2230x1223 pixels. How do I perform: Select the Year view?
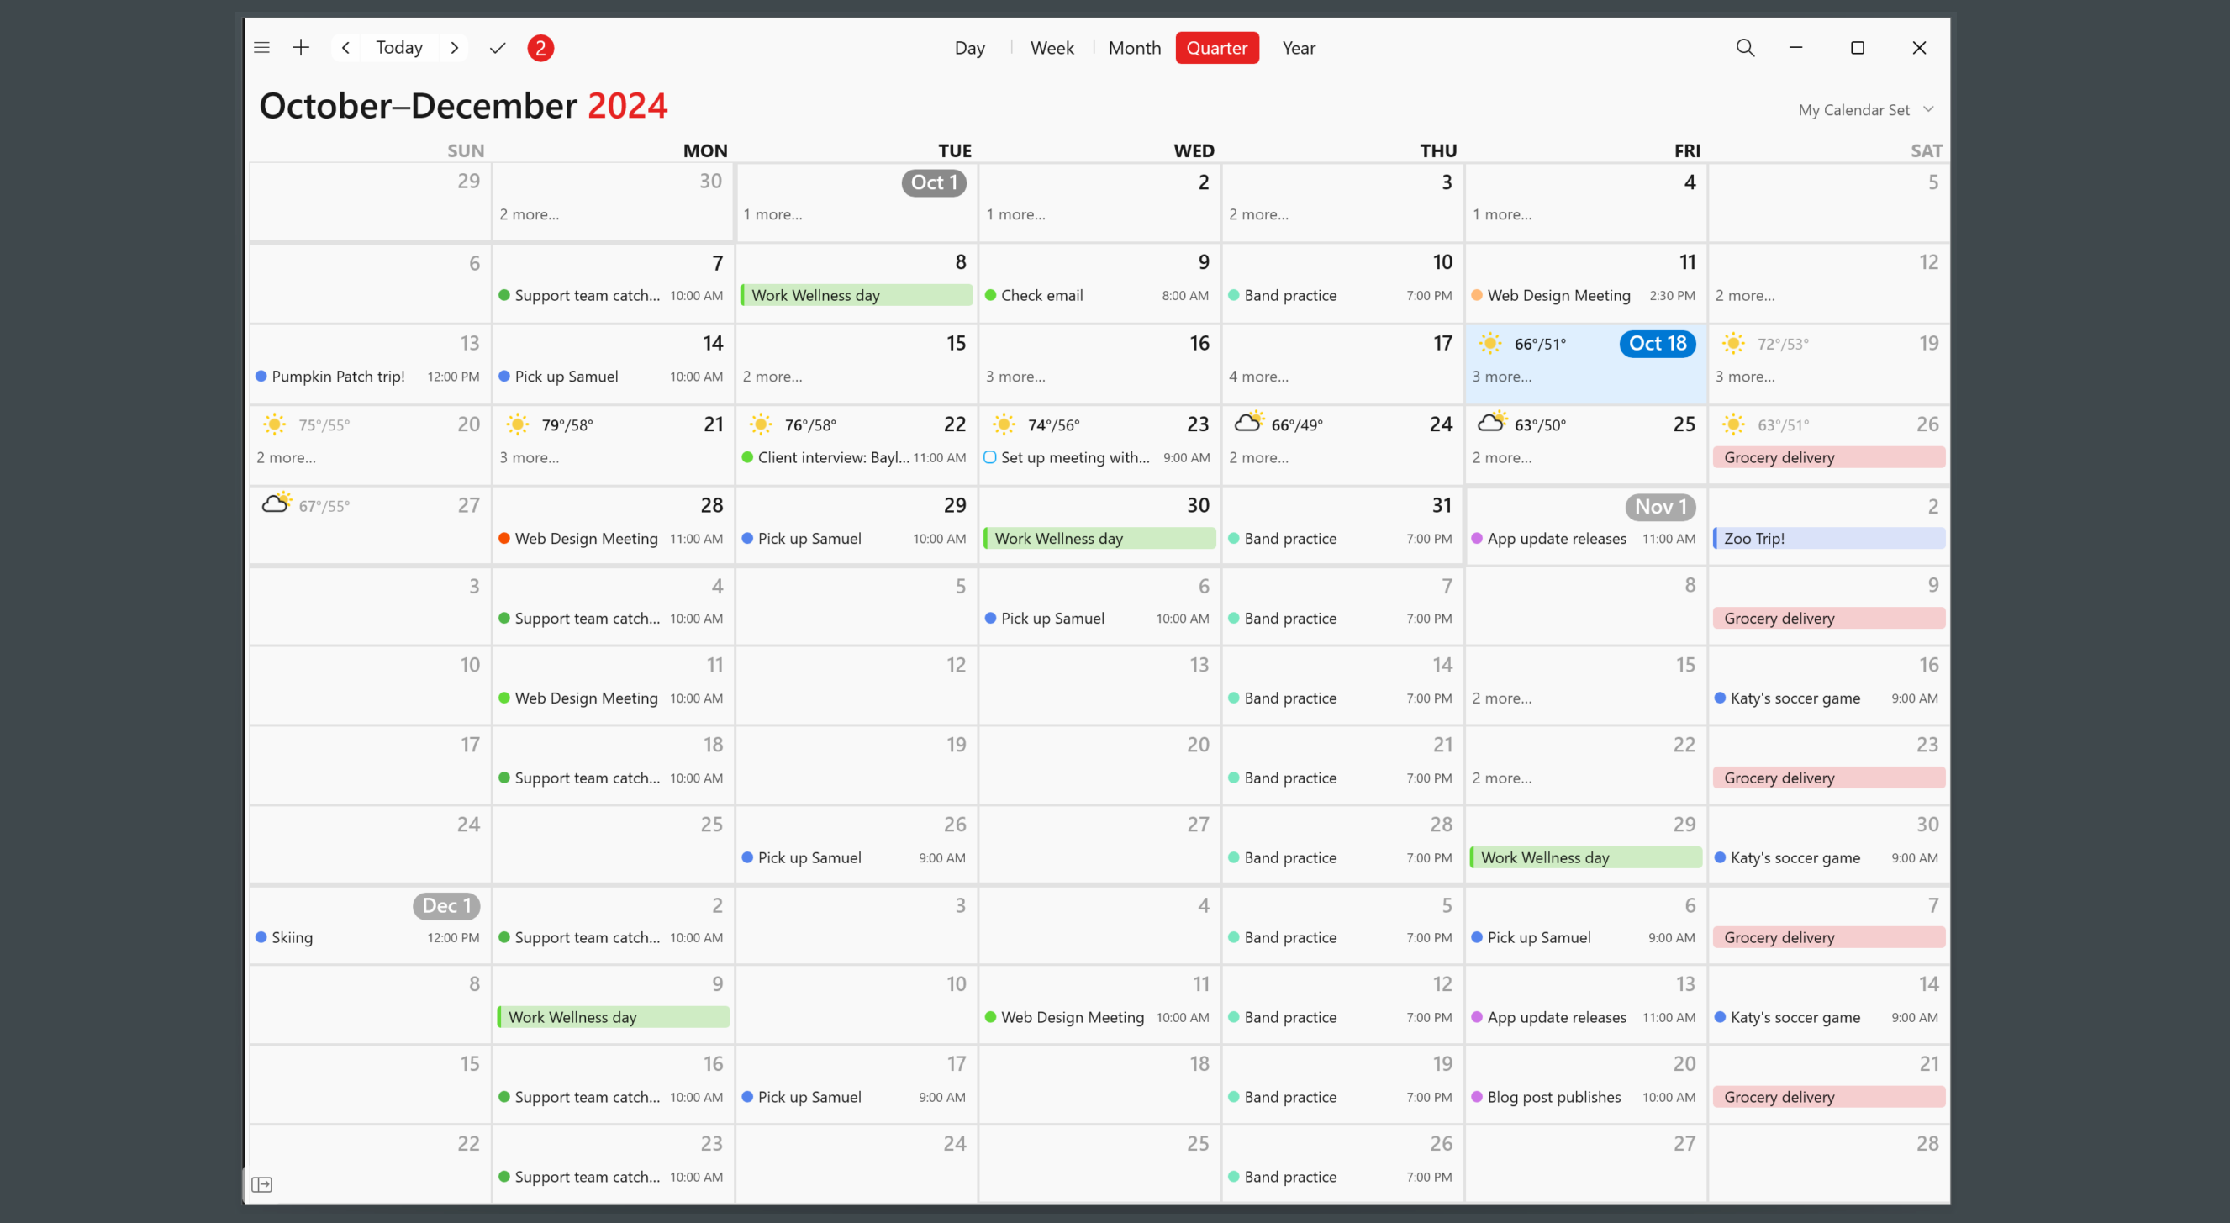pos(1296,47)
